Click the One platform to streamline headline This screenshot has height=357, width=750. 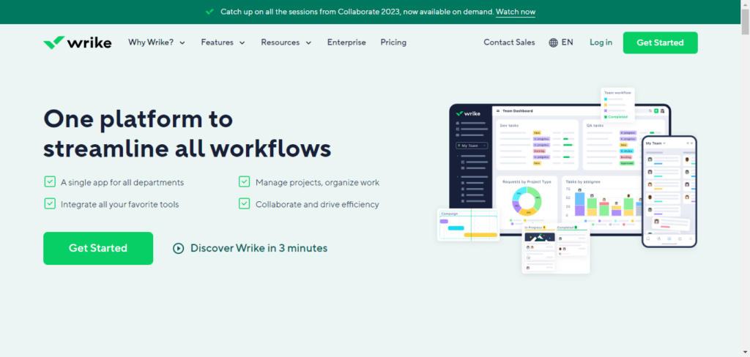click(187, 134)
